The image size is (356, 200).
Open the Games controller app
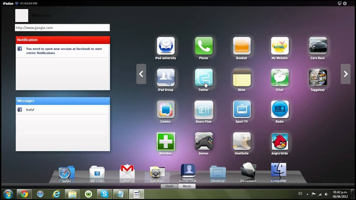tap(204, 141)
